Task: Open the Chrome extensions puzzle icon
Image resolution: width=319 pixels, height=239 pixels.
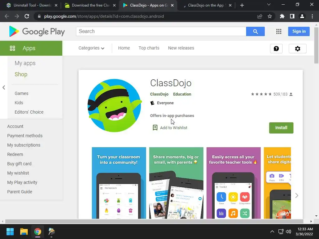Action: (x=282, y=16)
